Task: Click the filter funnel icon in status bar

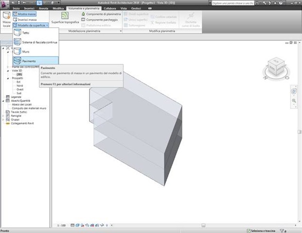Action: click(x=282, y=231)
